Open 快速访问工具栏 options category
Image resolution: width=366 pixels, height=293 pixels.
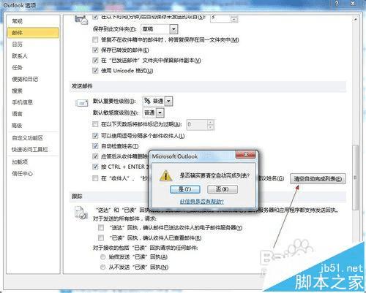click(30, 150)
